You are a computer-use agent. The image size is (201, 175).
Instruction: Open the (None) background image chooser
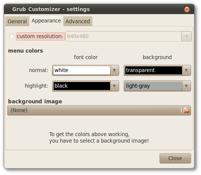click(99, 110)
